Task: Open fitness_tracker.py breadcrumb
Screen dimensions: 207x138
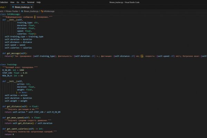Action: click(x=31, y=11)
